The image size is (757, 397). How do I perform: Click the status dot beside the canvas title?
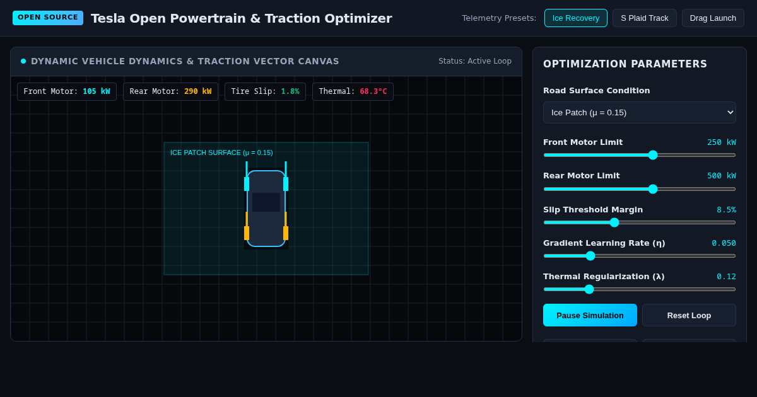[23, 61]
